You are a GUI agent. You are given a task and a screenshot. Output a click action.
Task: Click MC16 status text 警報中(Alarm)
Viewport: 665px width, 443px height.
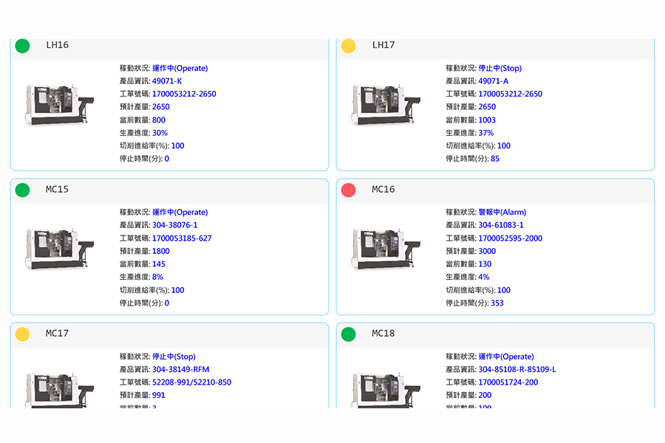click(502, 213)
